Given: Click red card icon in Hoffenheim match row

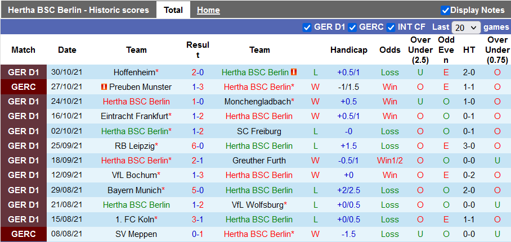Looking at the screenshot, I should (294, 72).
